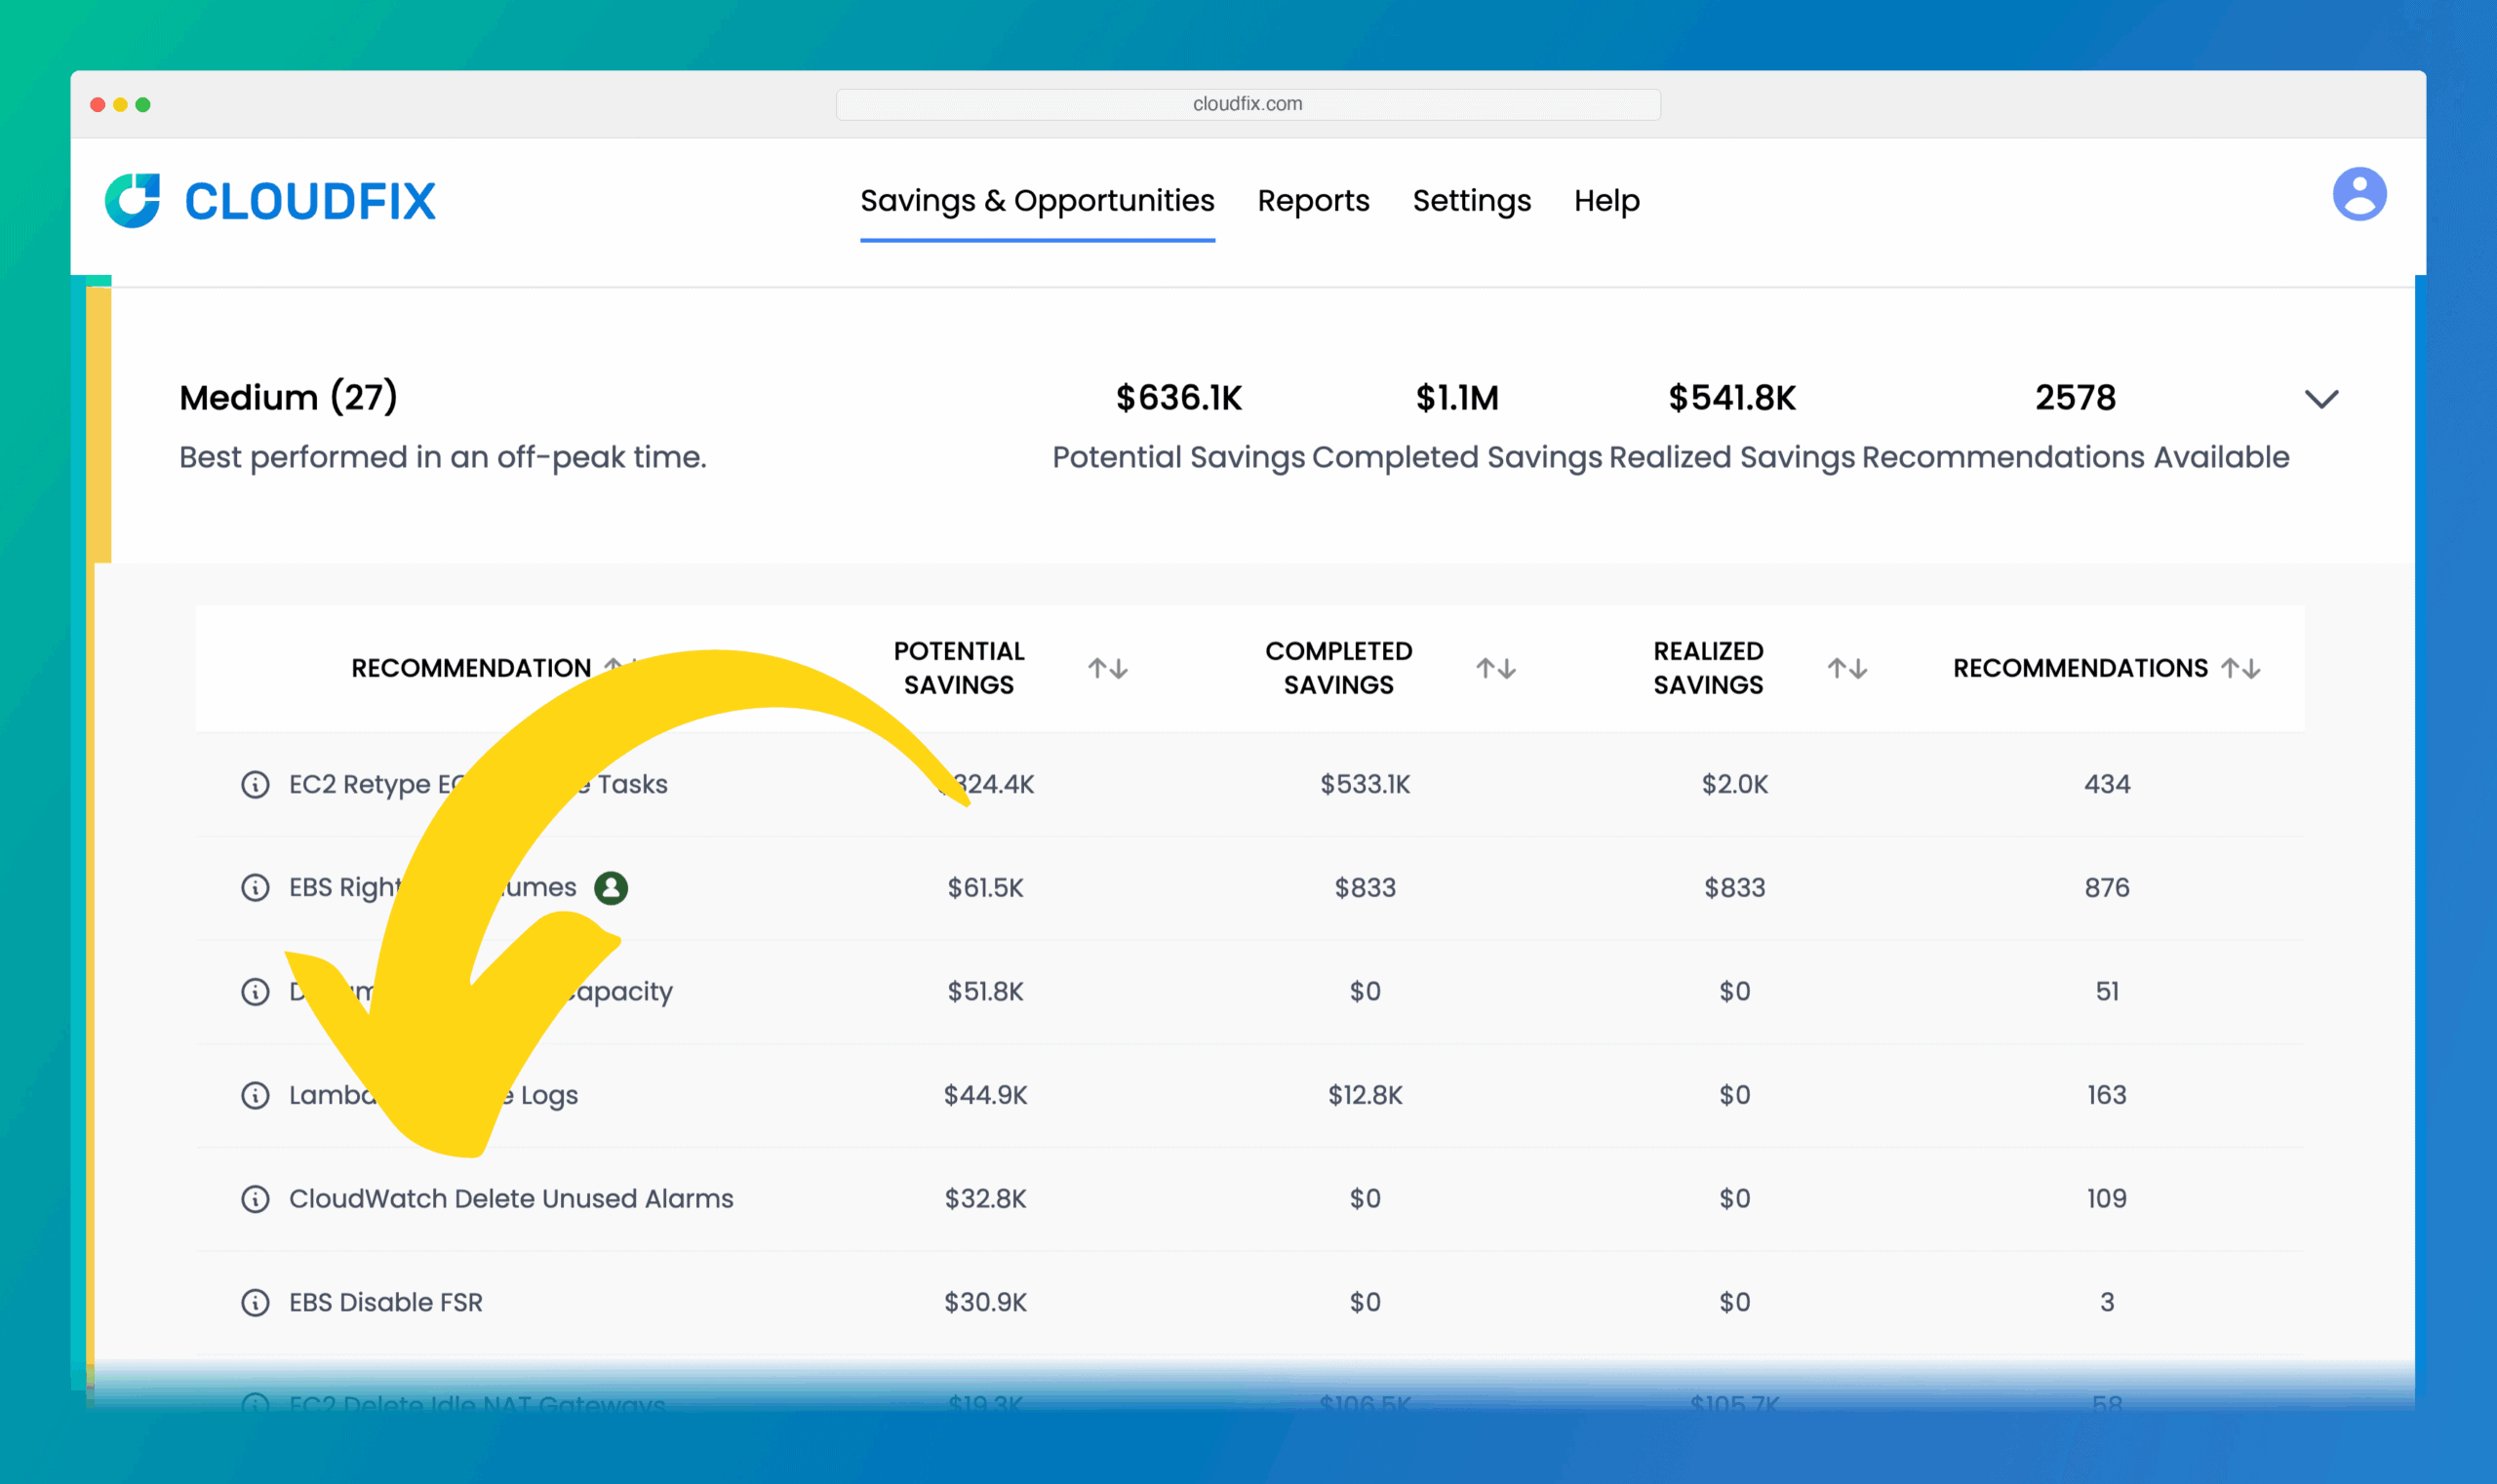The width and height of the screenshot is (2497, 1484).
Task: Click the COMPLETED SAVINGS column header
Action: tap(1338, 668)
